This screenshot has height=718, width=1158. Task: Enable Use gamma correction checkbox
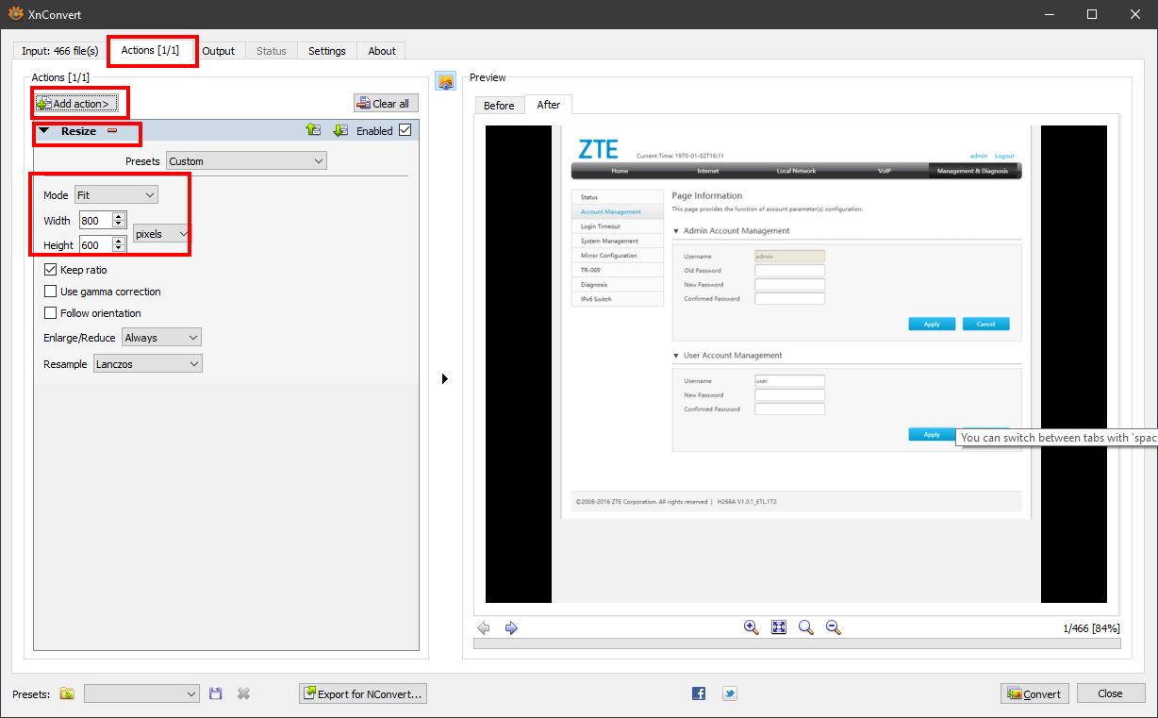(51, 292)
